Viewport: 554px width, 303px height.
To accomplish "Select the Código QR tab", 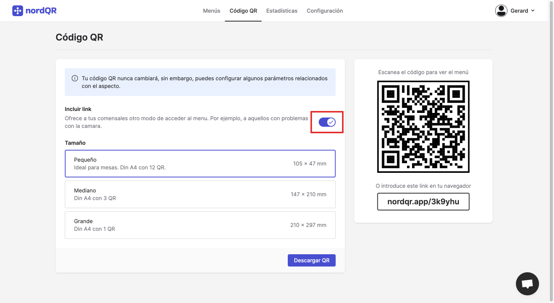I will point(243,11).
